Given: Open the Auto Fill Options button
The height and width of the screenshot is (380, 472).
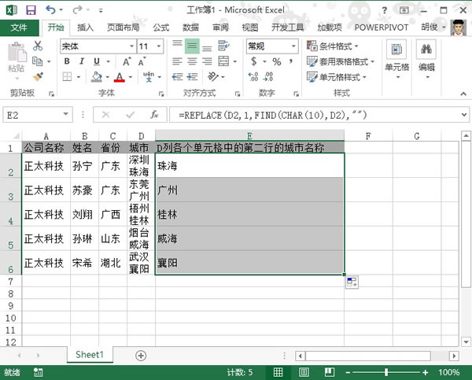Looking at the screenshot, I should coord(352,282).
